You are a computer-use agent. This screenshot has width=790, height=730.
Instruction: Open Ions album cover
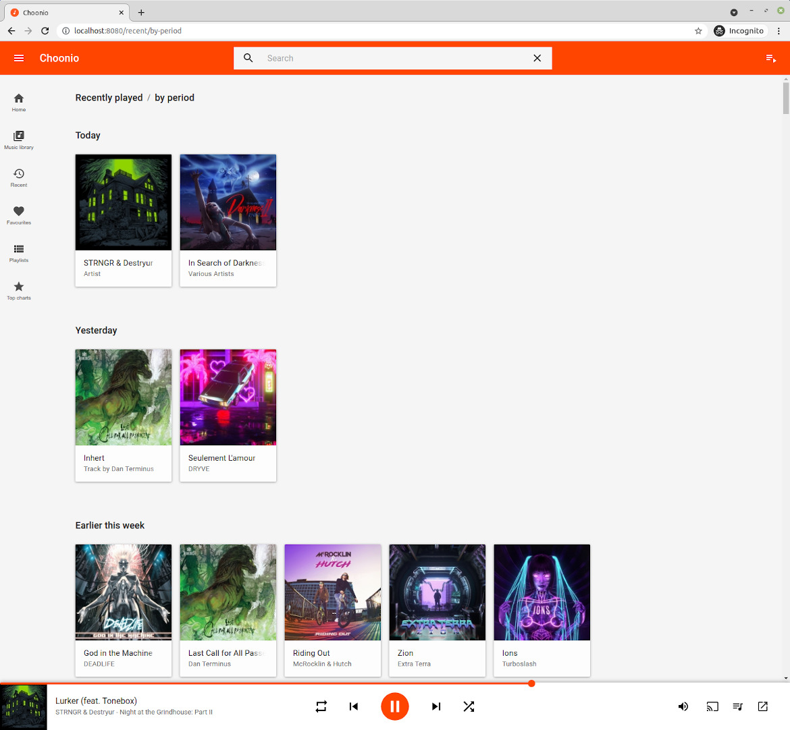pyautogui.click(x=542, y=592)
